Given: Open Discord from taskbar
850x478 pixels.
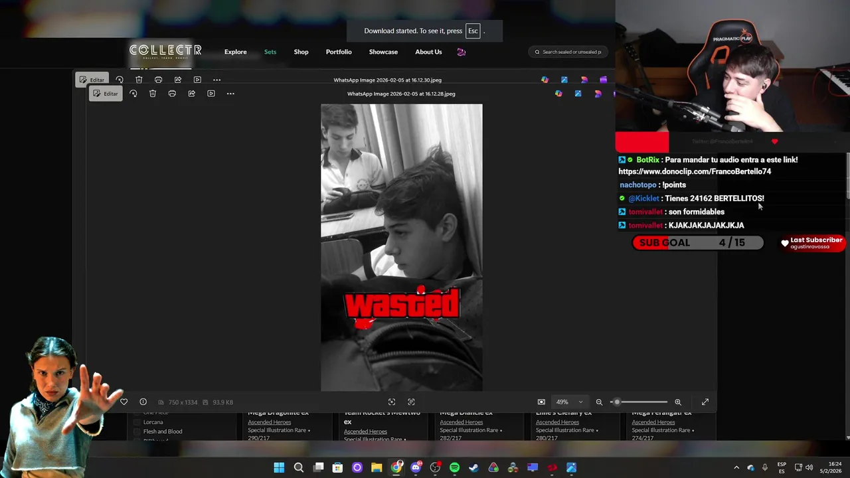Looking at the screenshot, I should click(x=416, y=467).
